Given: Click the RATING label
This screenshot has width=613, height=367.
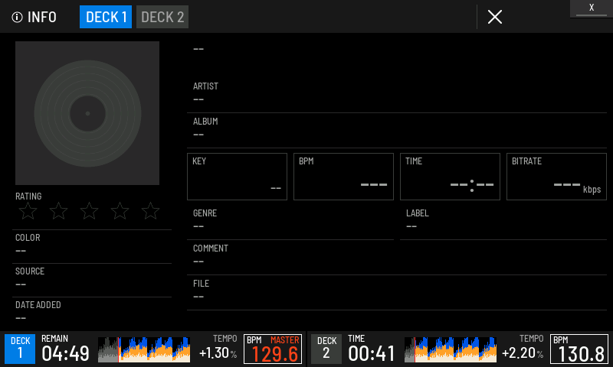Looking at the screenshot, I should point(28,196).
